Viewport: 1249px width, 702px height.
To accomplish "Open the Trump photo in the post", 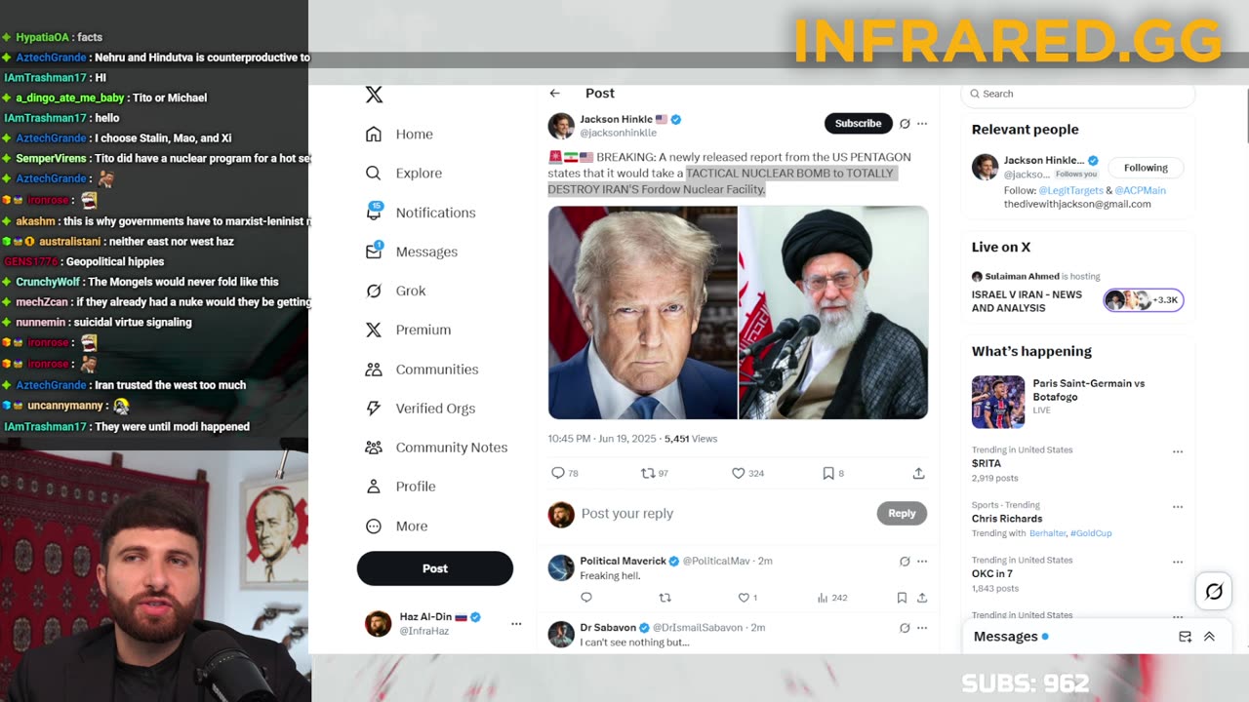I will (x=642, y=312).
